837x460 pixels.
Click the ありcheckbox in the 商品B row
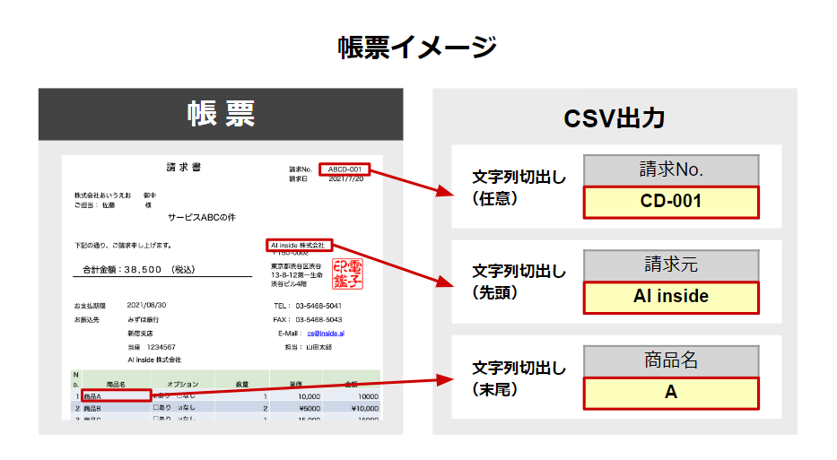pos(156,408)
